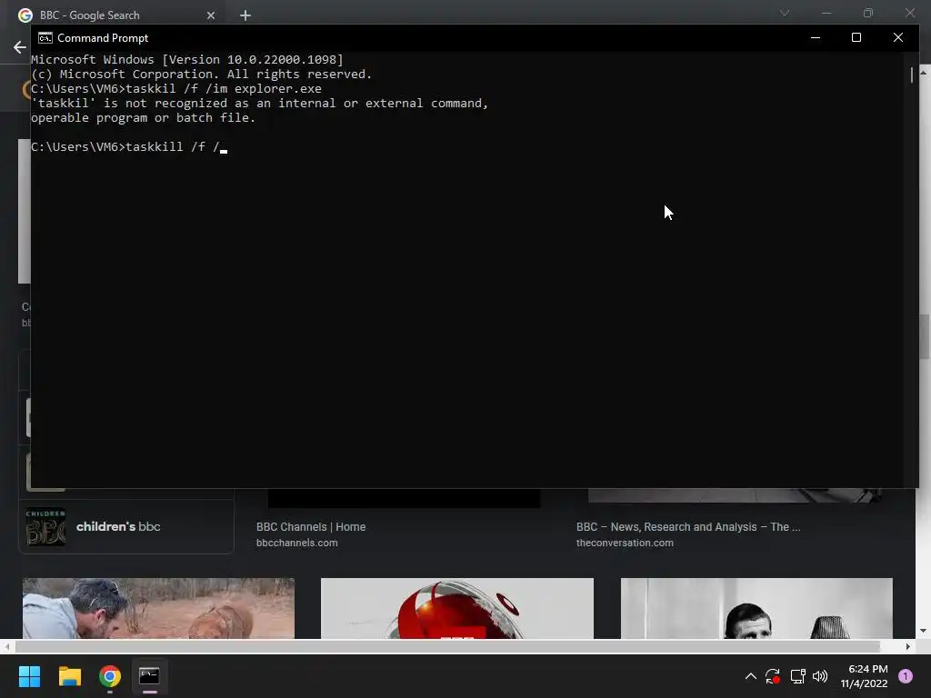Screen dimensions: 931x698
Task: Open the network tray icon
Action: coord(797,676)
